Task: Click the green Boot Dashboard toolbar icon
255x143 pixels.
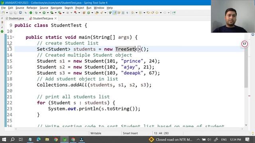Action: 31,13
